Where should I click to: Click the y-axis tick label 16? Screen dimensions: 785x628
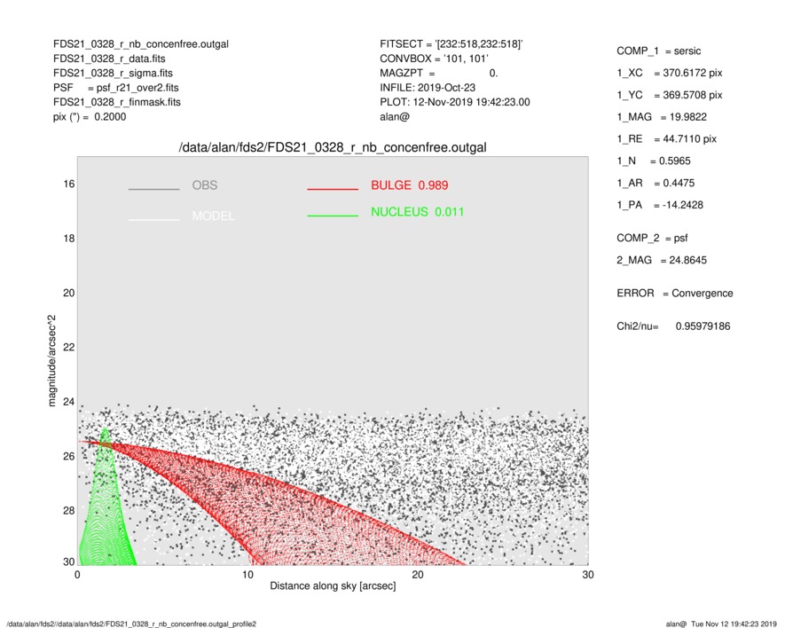[x=69, y=184]
